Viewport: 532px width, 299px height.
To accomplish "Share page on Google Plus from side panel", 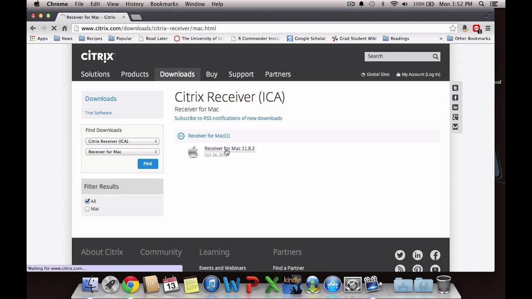I will [455, 117].
